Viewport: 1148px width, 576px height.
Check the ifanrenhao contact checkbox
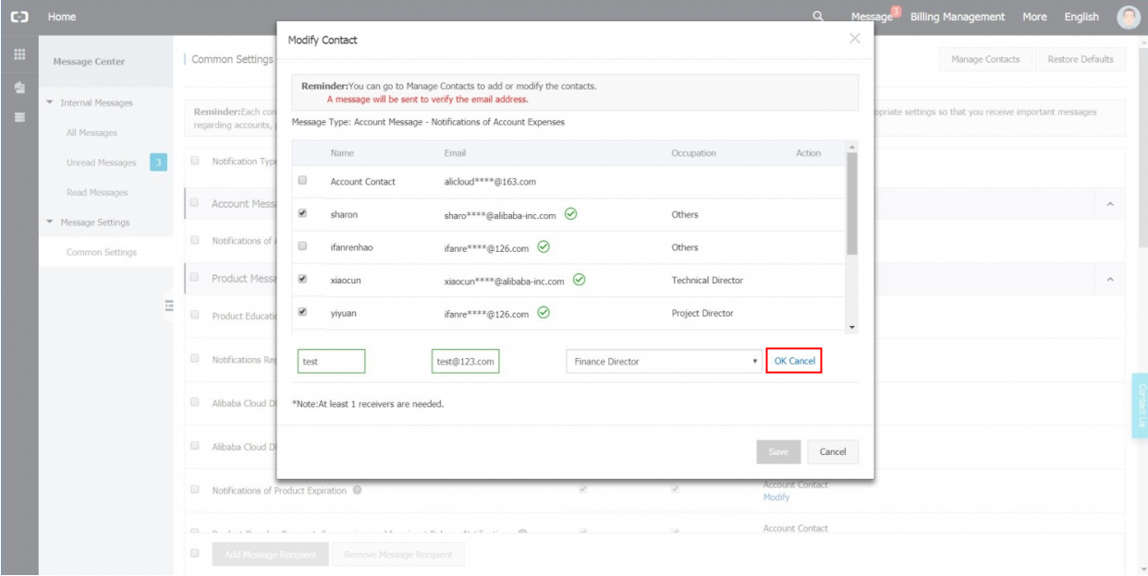pos(301,246)
